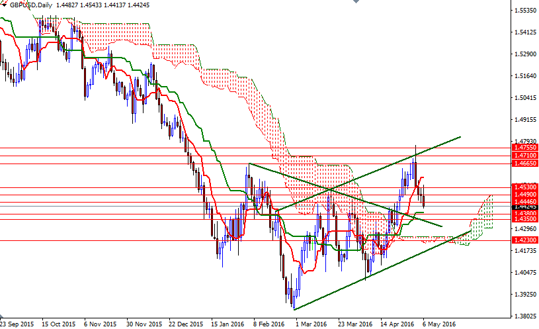
Task: Click the chart arrow icon before GBPUSD
Action: click(x=3, y=4)
